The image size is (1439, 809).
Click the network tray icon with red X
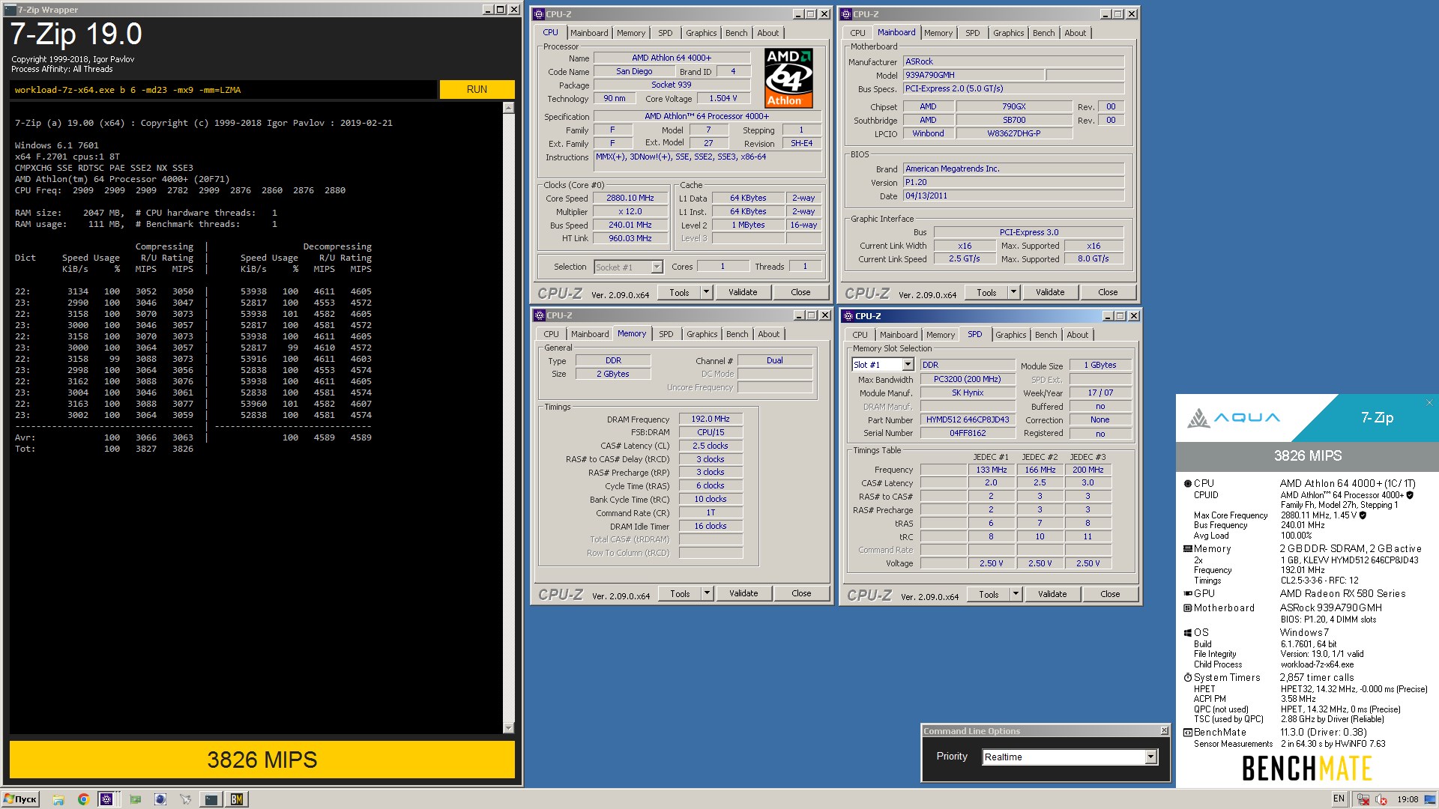(x=1363, y=799)
